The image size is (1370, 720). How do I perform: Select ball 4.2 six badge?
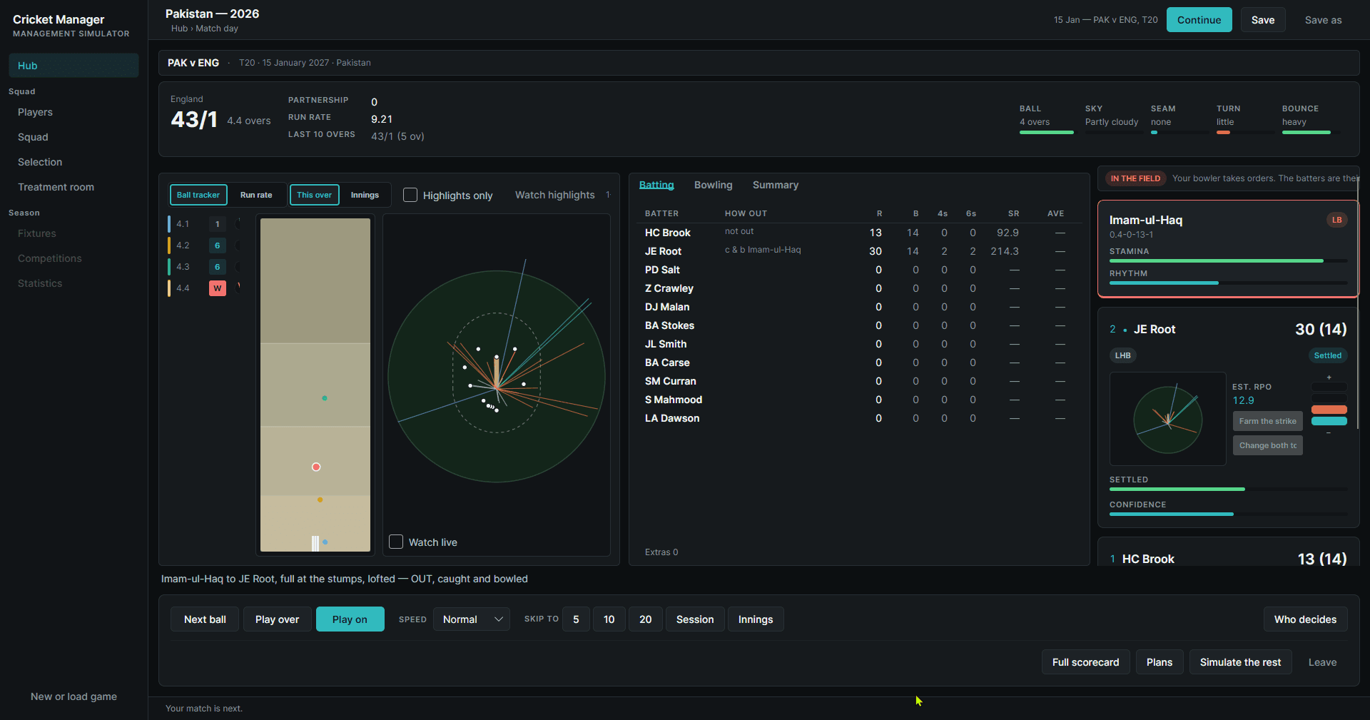(x=217, y=245)
